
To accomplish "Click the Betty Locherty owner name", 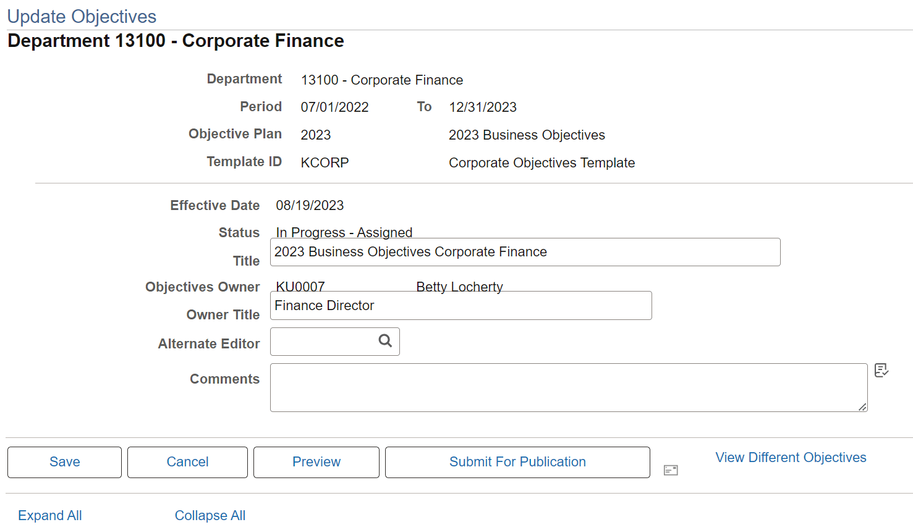I will (459, 287).
